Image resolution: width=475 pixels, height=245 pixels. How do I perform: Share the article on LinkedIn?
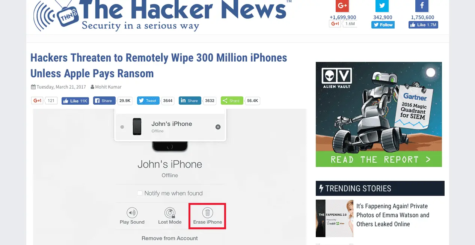coord(190,101)
